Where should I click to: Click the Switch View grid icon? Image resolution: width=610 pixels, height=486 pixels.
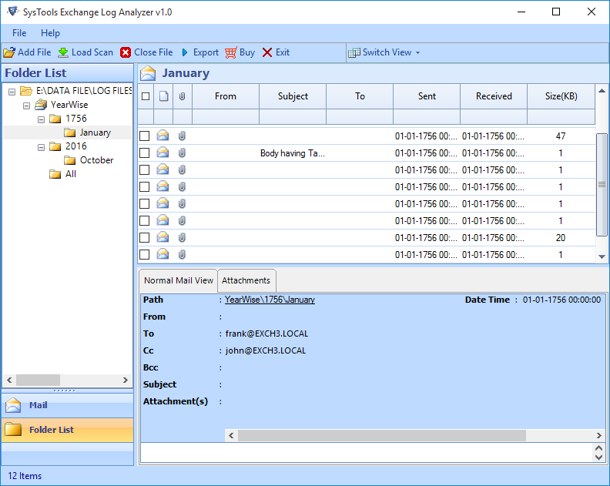pos(354,52)
